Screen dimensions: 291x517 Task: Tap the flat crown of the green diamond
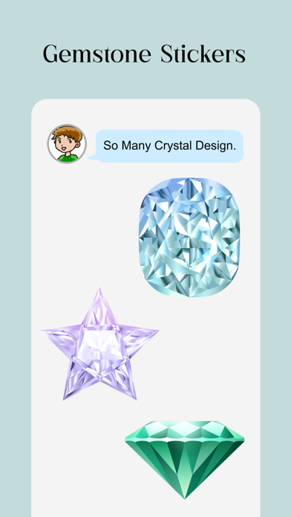pyautogui.click(x=185, y=430)
